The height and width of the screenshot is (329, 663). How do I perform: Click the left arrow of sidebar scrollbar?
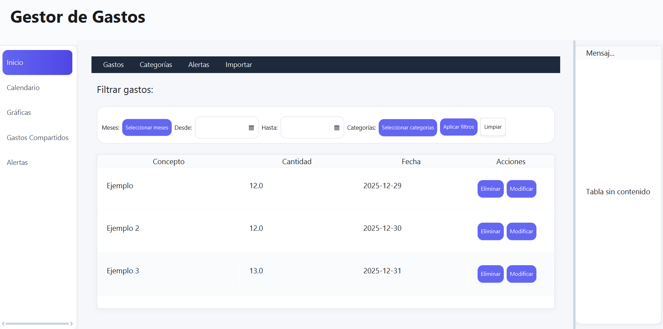pyautogui.click(x=3, y=324)
